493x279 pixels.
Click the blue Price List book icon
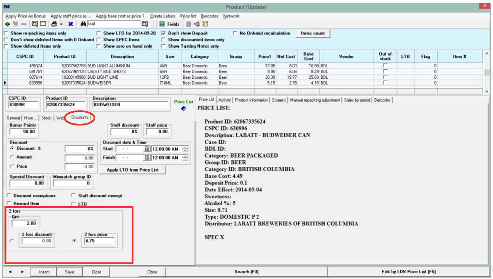[x=184, y=108]
